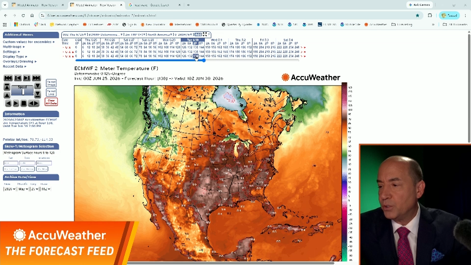This screenshot has width=471, height=265.
Task: Expand Custom values for ensembles menu
Action: pyautogui.click(x=29, y=42)
